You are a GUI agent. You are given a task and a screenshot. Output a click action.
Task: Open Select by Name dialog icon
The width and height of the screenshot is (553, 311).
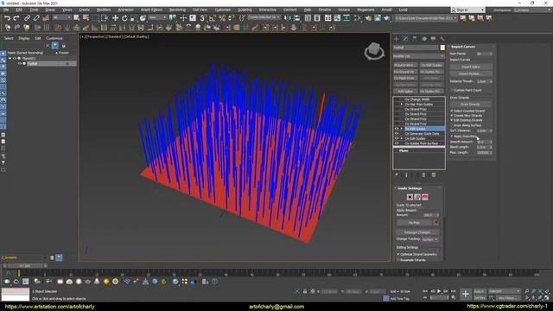86,17
